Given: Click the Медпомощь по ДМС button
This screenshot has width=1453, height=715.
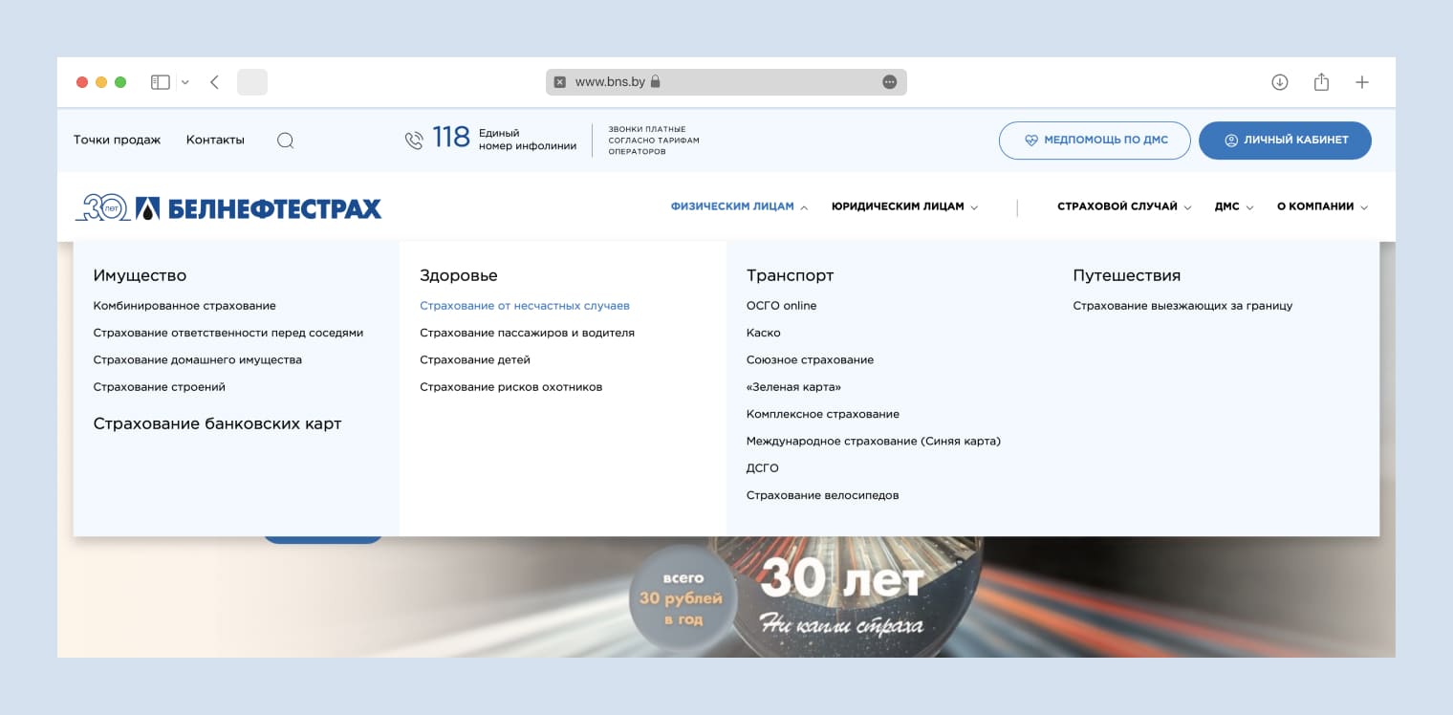Looking at the screenshot, I should pyautogui.click(x=1095, y=141).
